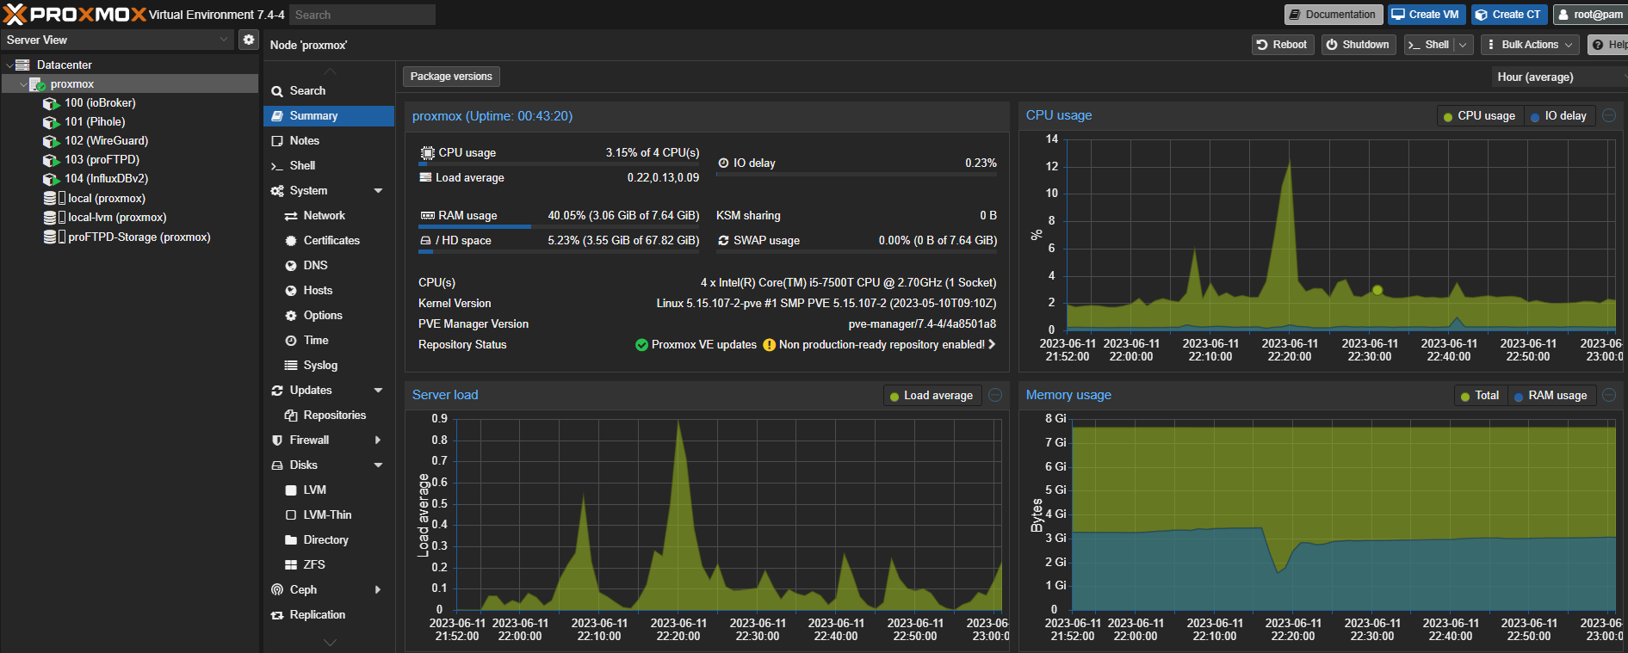Toggle Load average series in legend
This screenshot has height=653, width=1628.
932,396
